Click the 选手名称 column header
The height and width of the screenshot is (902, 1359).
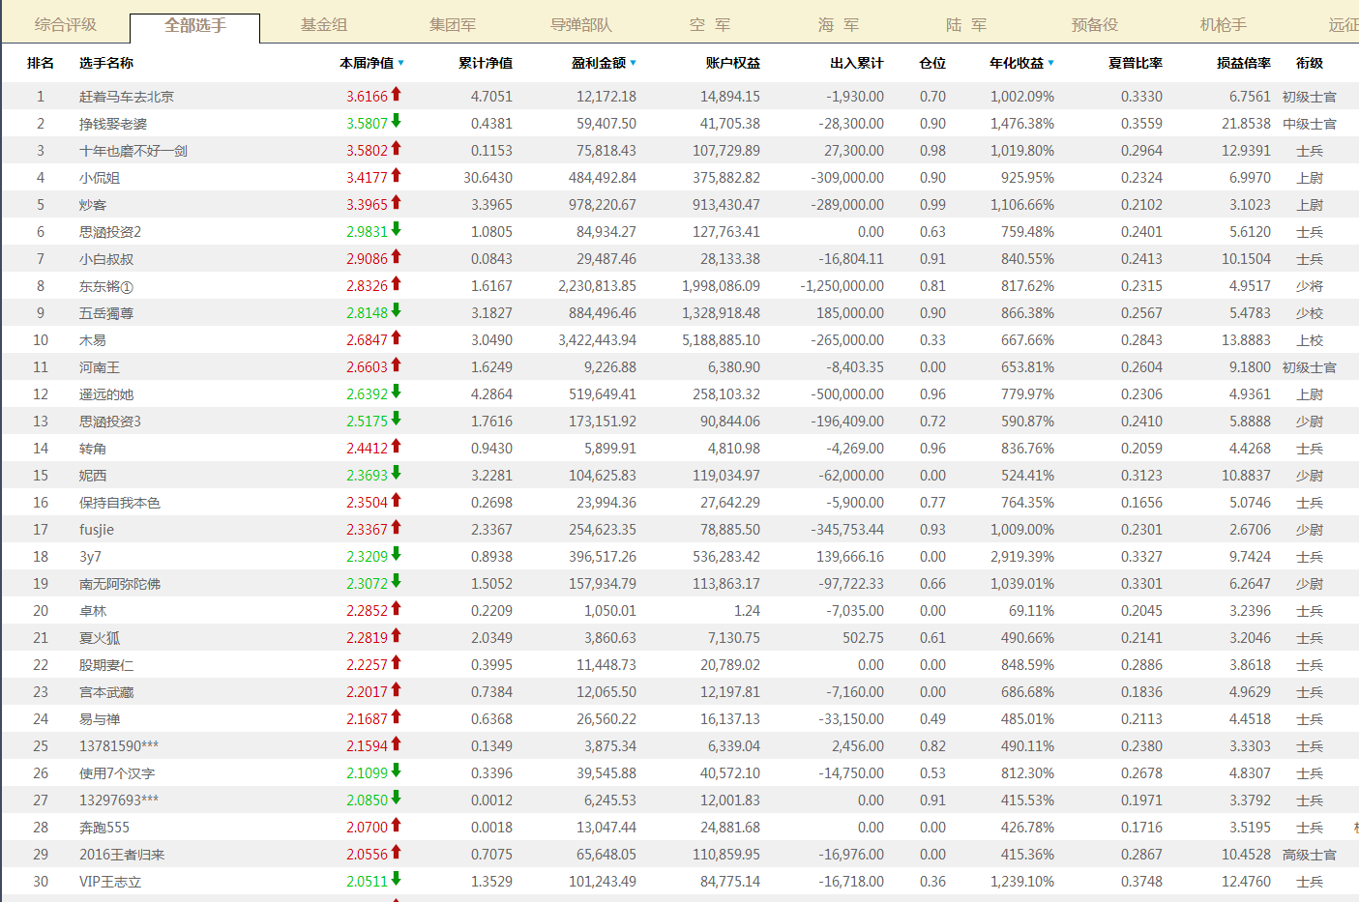point(106,63)
